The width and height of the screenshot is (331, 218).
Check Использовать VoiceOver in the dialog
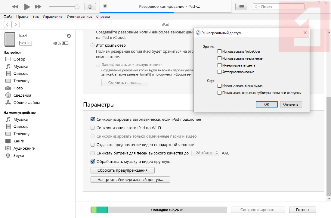point(220,51)
